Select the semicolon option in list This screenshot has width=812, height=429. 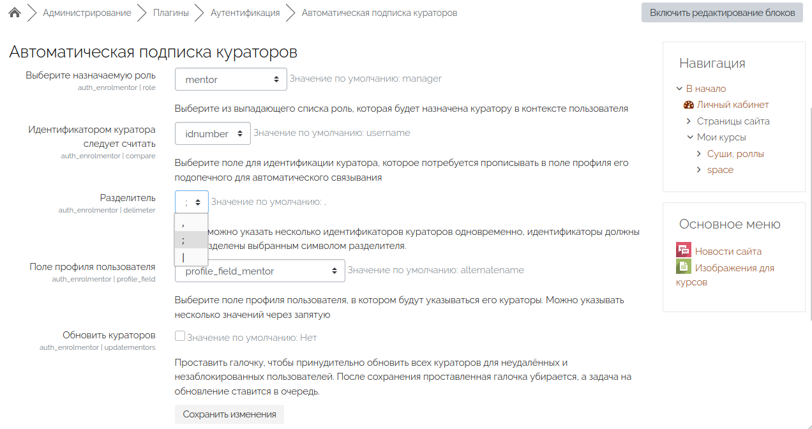click(190, 240)
